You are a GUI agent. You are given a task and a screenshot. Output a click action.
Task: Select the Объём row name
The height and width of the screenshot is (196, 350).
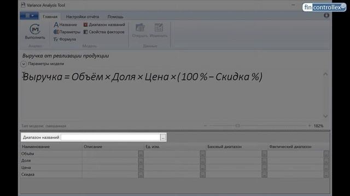pyautogui.click(x=28, y=154)
